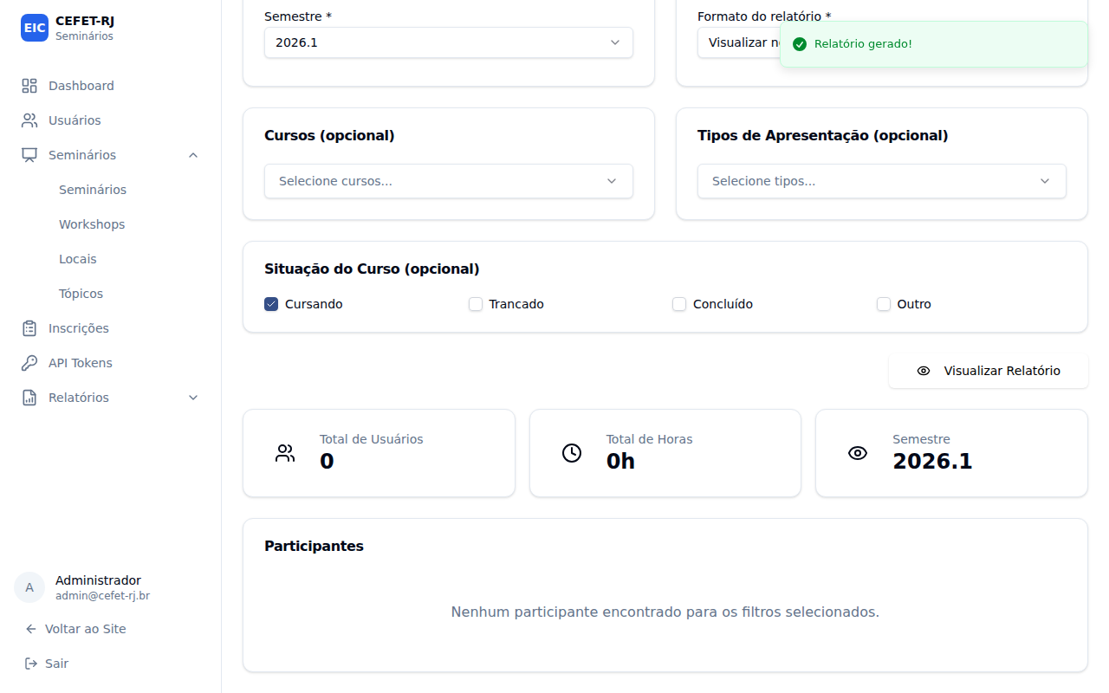Open the Selecione cursos dropdown

click(449, 181)
